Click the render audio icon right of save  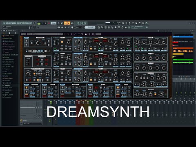pyautogui.click(x=140, y=23)
